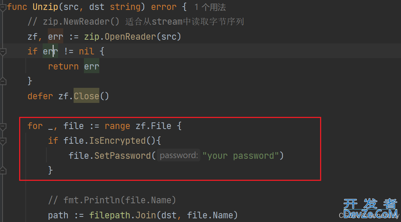Screen dimensions: 401x222
Task: Fold the 'for _, file := range' loop
Action: click(x=3, y=126)
